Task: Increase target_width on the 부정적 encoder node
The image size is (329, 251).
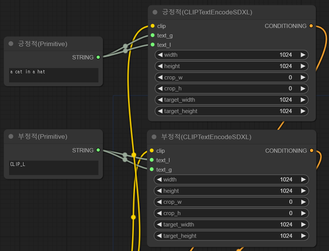Action: click(x=303, y=225)
